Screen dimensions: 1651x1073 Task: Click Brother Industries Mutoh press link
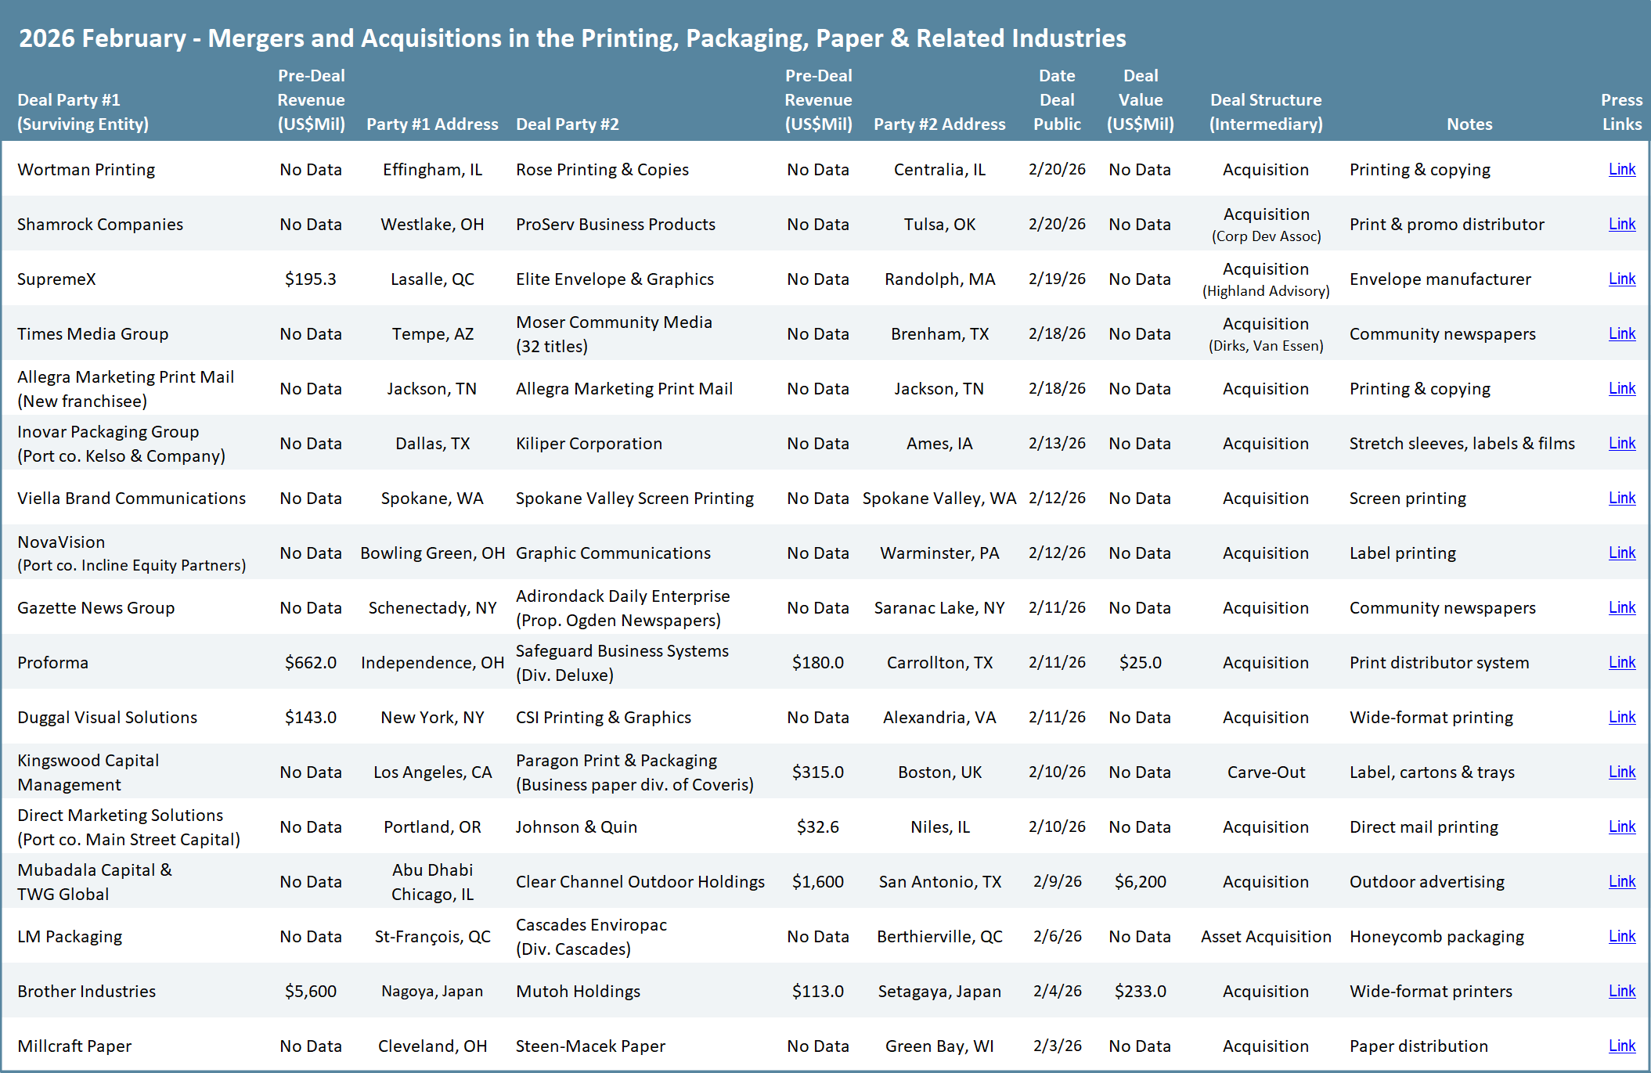tap(1621, 991)
